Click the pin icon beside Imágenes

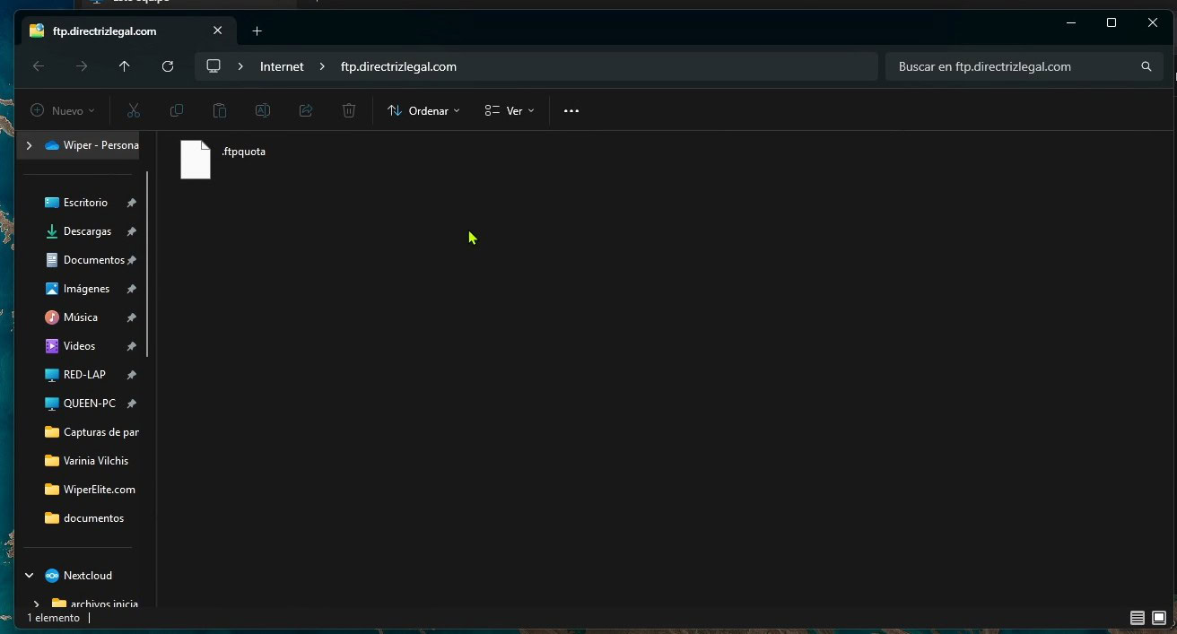[x=131, y=289]
